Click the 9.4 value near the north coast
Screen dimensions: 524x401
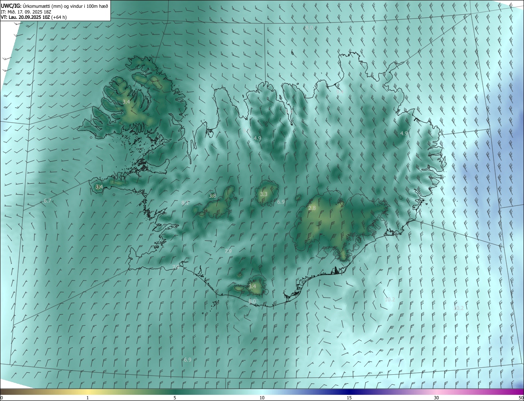click(x=340, y=93)
